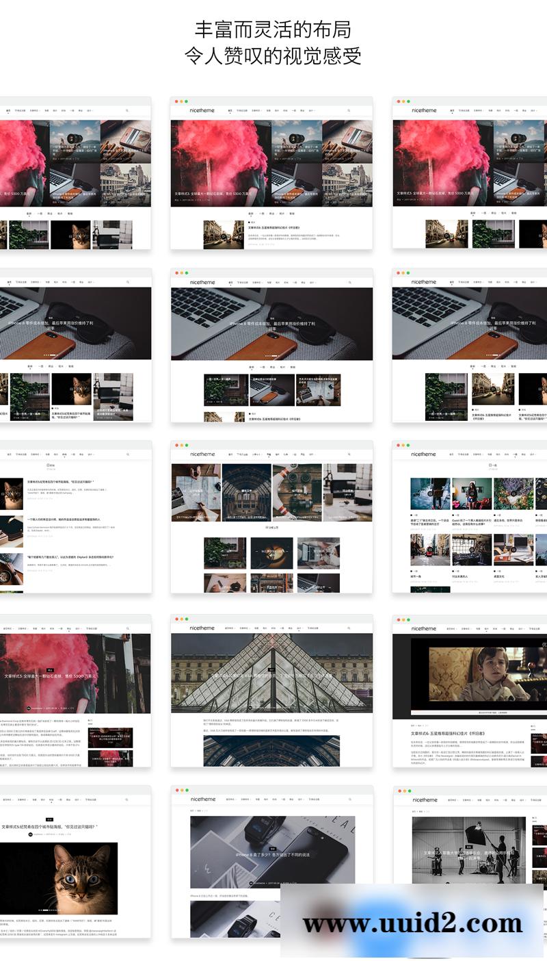Click nicetheme logo in four-image grid mockup
This screenshot has height=961, width=547.
[x=202, y=454]
